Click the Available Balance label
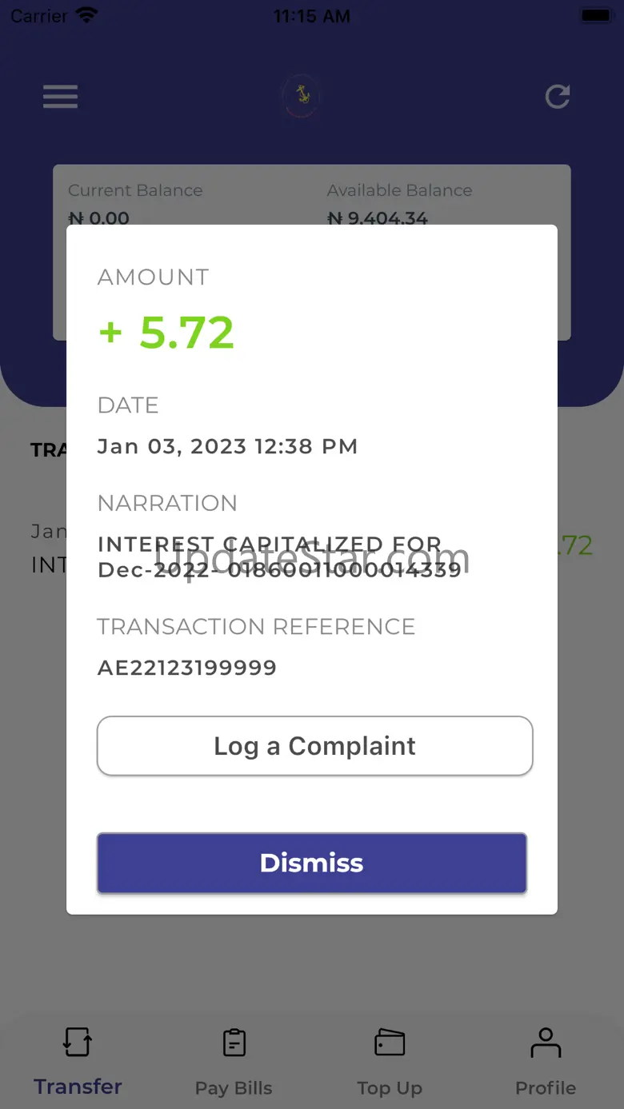This screenshot has height=1109, width=624. 399,190
